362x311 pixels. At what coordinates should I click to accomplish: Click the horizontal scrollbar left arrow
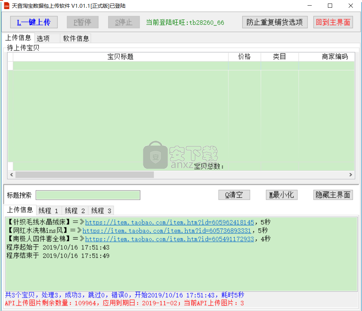point(12,175)
